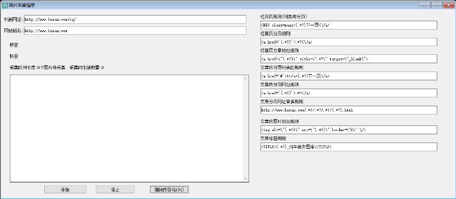Minimize the 图片采集程序 window
This screenshot has width=456, height=199.
point(425,5)
